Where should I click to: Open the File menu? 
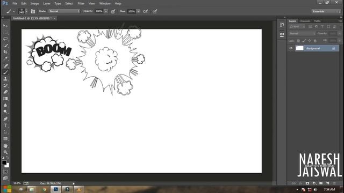pyautogui.click(x=15, y=4)
